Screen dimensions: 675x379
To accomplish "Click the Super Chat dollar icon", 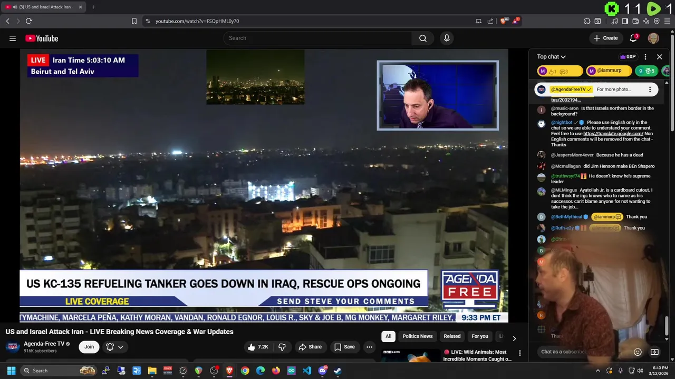I will click(x=654, y=352).
